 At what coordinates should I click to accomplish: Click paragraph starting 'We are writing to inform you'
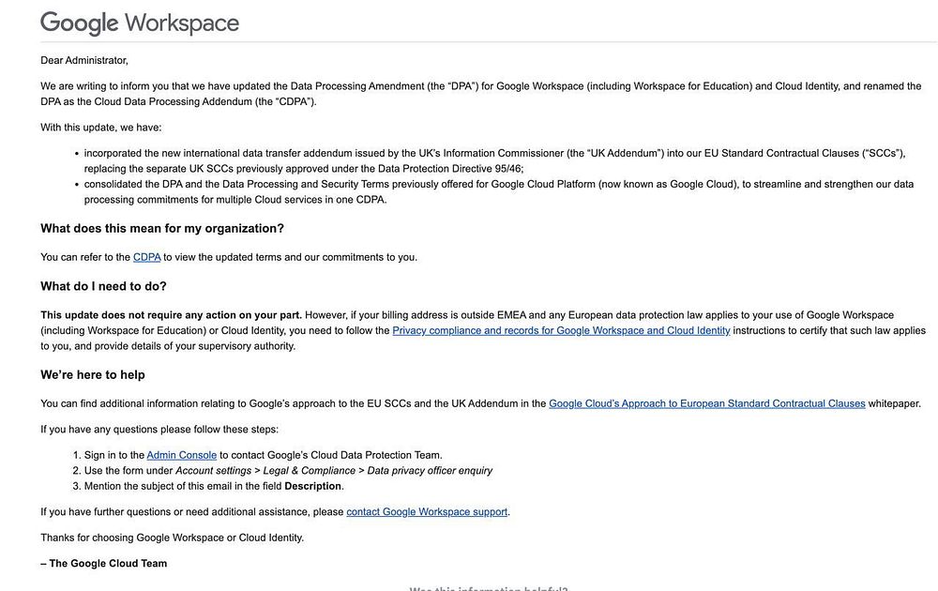481,94
